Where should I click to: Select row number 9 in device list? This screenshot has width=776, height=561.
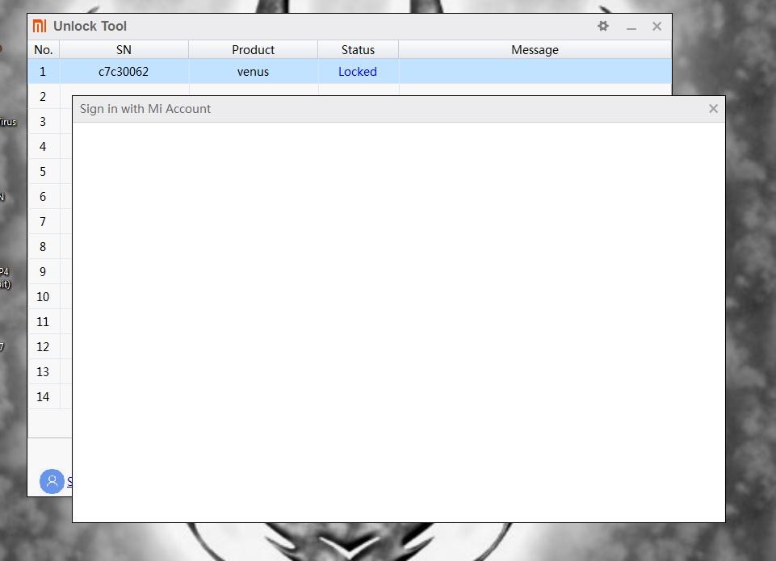point(43,272)
